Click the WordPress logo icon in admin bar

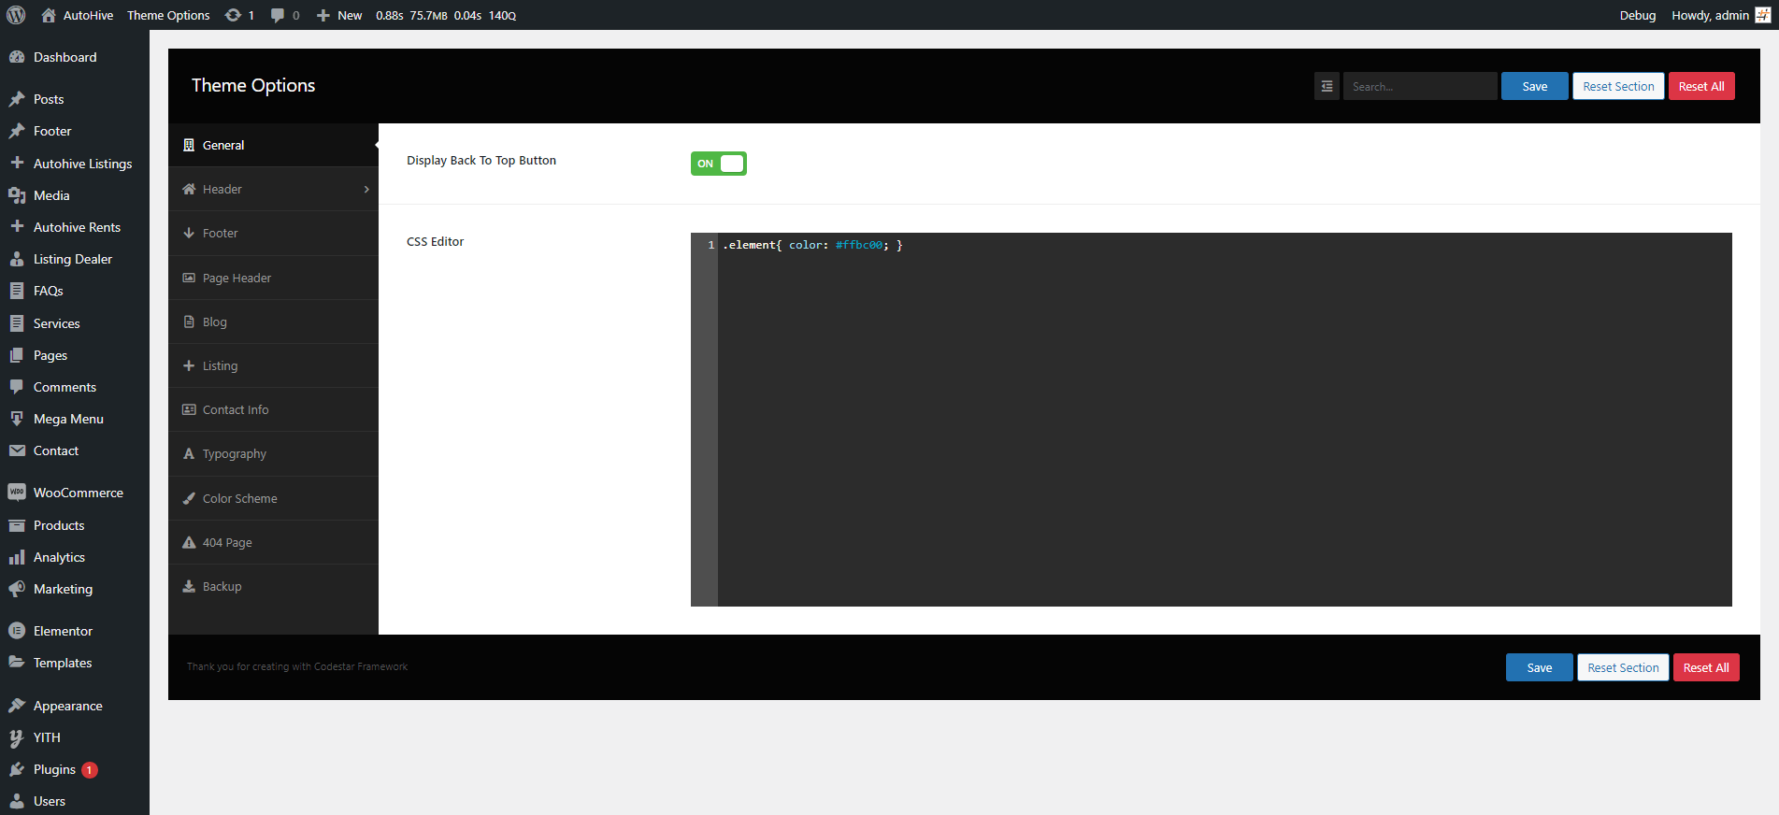point(16,15)
